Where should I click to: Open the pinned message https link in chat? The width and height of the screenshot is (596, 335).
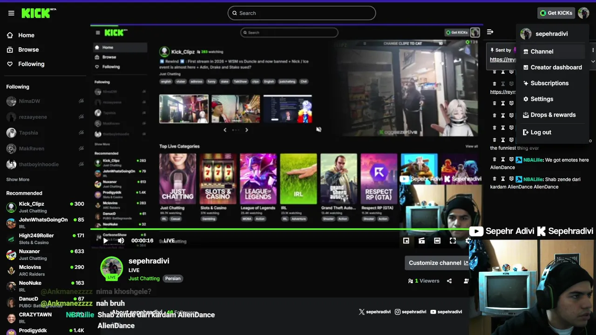(503, 60)
